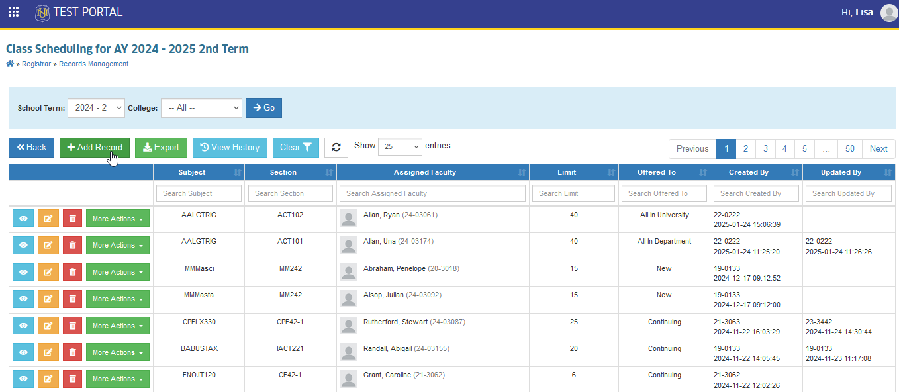Change the Show entries count dropdown
This screenshot has height=392, width=899.
coord(400,147)
